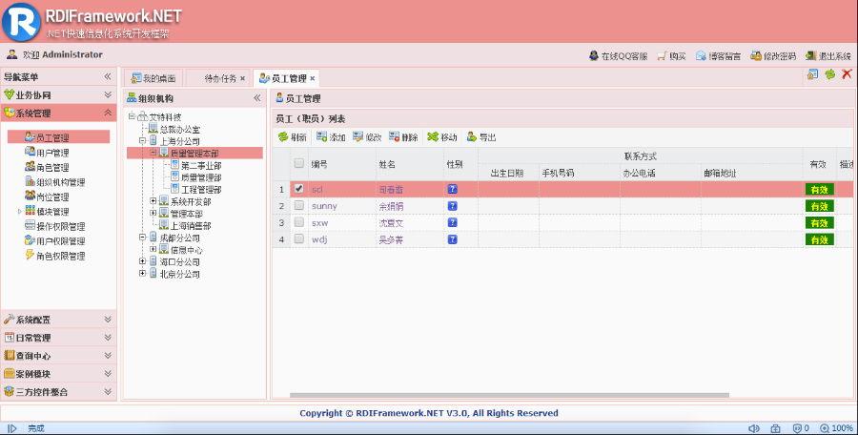This screenshot has height=435, width=858.
Task: Click the speaker icon in the status bar
Action: pyautogui.click(x=753, y=428)
